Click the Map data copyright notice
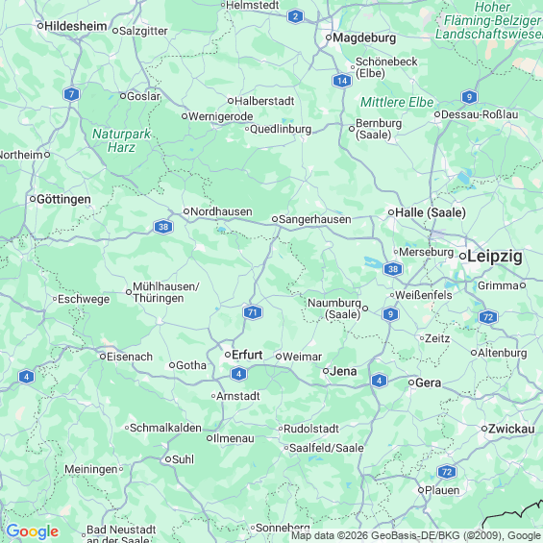This screenshot has height=543, width=543. [x=416, y=535]
